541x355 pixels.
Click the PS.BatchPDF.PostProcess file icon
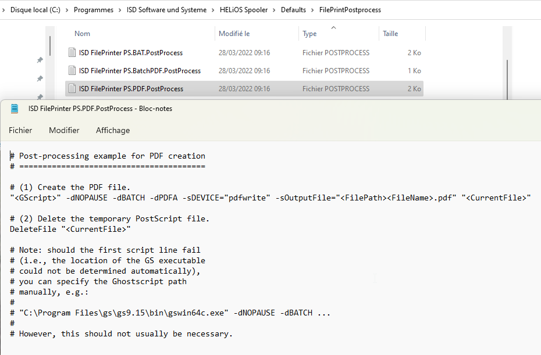[x=72, y=71]
